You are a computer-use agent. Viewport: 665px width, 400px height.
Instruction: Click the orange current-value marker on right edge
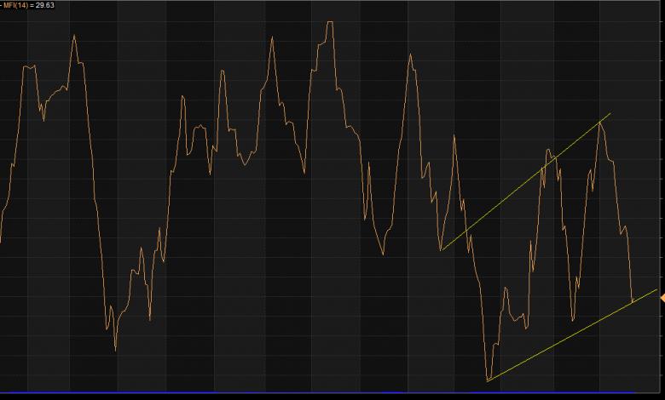click(x=662, y=296)
